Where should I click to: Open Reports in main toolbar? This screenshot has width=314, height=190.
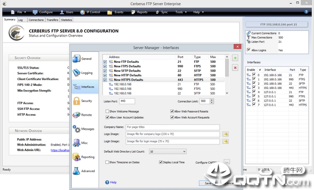click(x=139, y=12)
